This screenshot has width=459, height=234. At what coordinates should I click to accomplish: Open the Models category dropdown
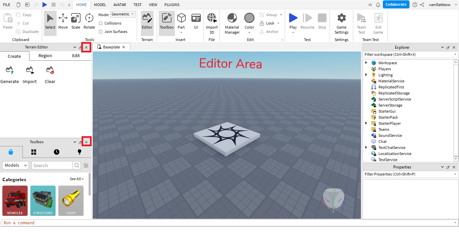tap(16, 165)
